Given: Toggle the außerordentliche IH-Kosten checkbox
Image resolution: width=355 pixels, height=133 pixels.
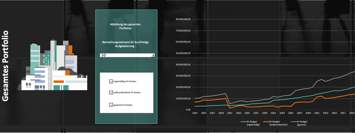Looking at the screenshot, I should click(111, 93).
